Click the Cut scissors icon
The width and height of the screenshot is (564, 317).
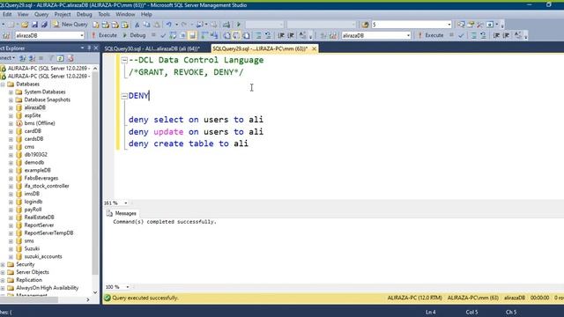click(137, 25)
